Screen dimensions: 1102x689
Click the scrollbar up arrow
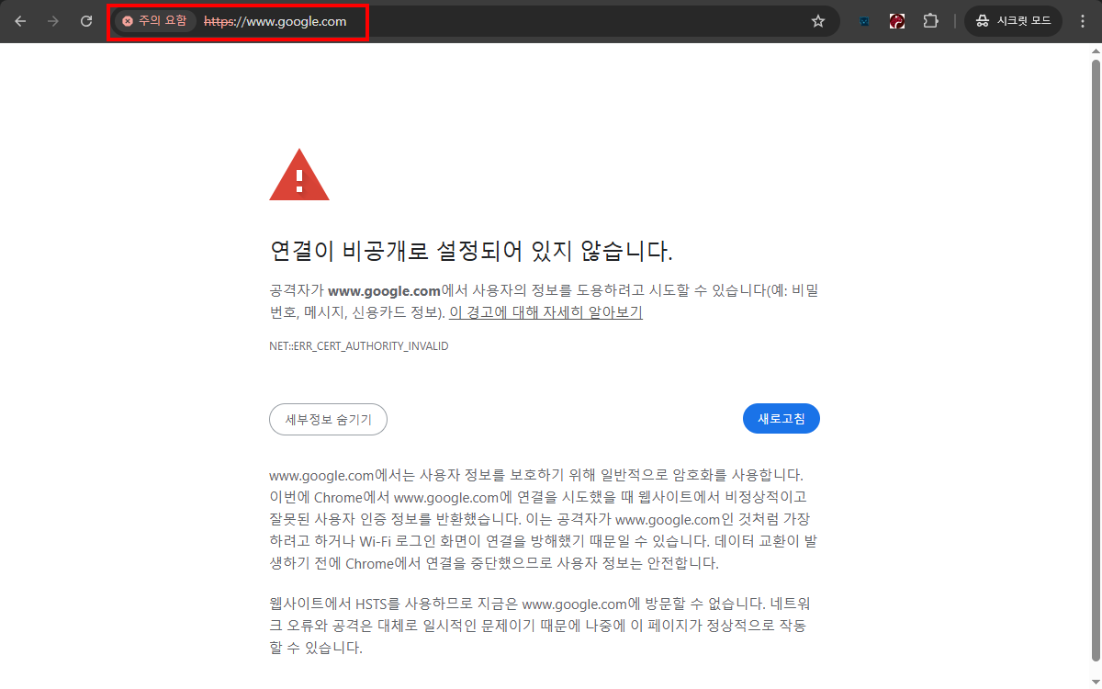pyautogui.click(x=1095, y=51)
